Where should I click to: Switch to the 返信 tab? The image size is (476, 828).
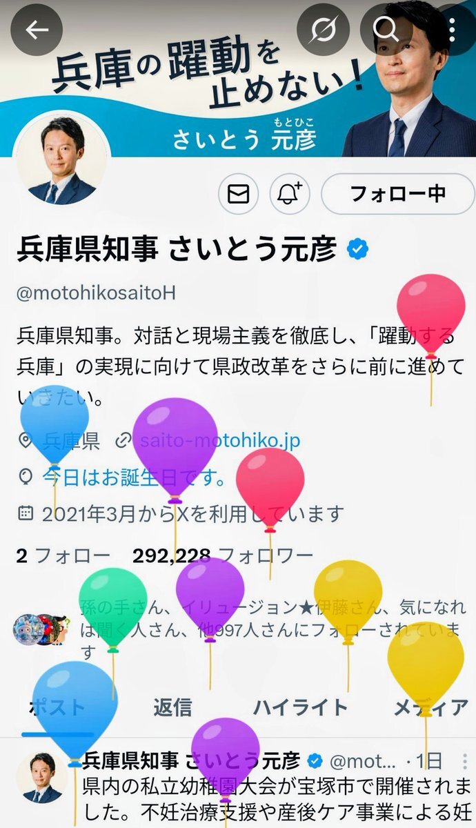[172, 707]
